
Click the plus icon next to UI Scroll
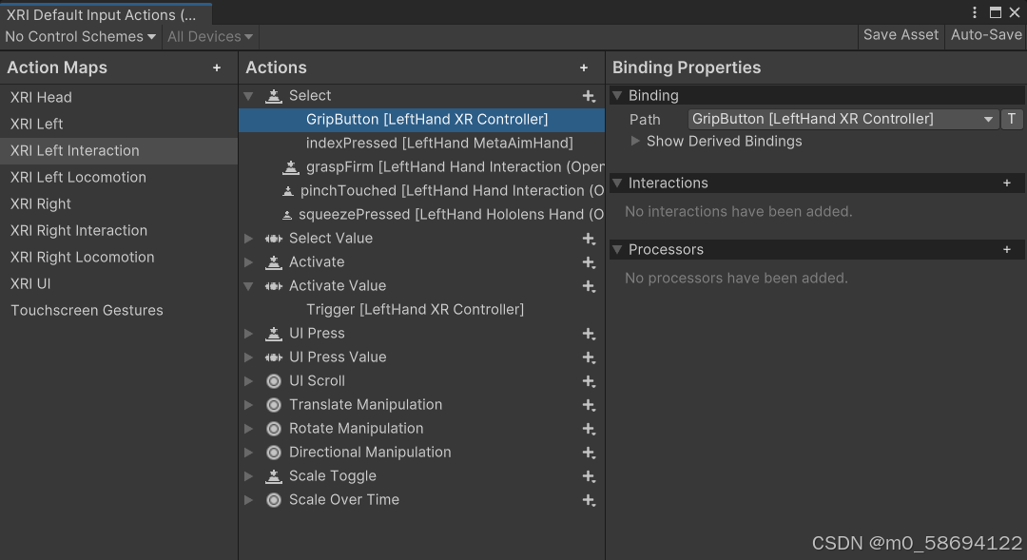[589, 380]
